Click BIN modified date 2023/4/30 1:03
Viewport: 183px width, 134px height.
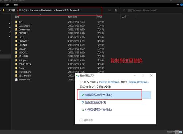(x=76, y=22)
